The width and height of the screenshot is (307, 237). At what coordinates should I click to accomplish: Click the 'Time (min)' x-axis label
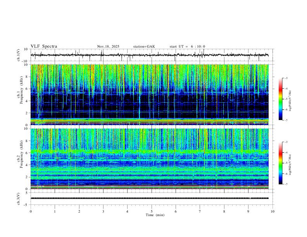pyautogui.click(x=155, y=215)
